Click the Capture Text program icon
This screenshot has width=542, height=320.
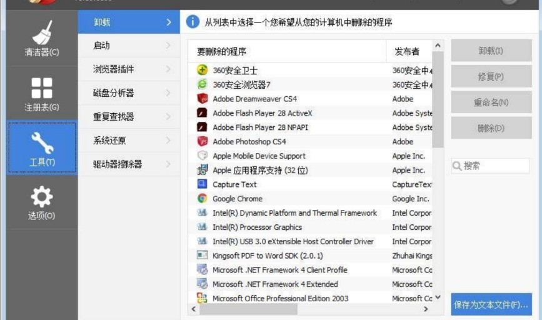(202, 184)
